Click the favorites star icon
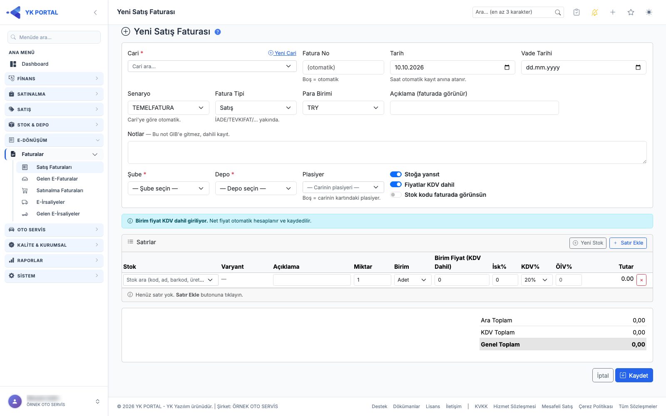The image size is (666, 416). [631, 12]
